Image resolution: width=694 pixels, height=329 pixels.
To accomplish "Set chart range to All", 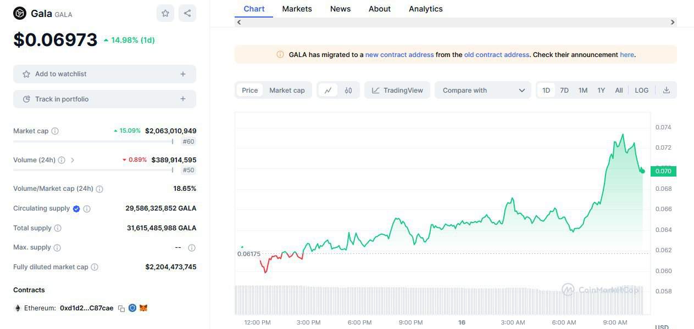I will tap(619, 90).
